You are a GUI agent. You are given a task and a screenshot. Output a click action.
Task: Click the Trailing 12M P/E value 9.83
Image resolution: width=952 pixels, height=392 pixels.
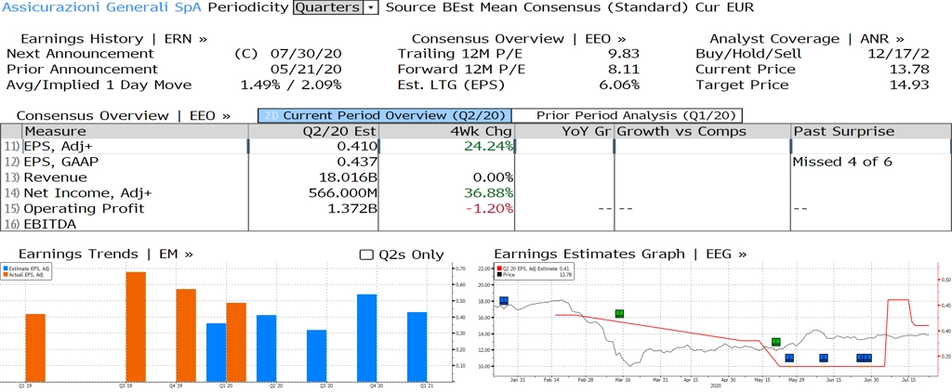[624, 53]
